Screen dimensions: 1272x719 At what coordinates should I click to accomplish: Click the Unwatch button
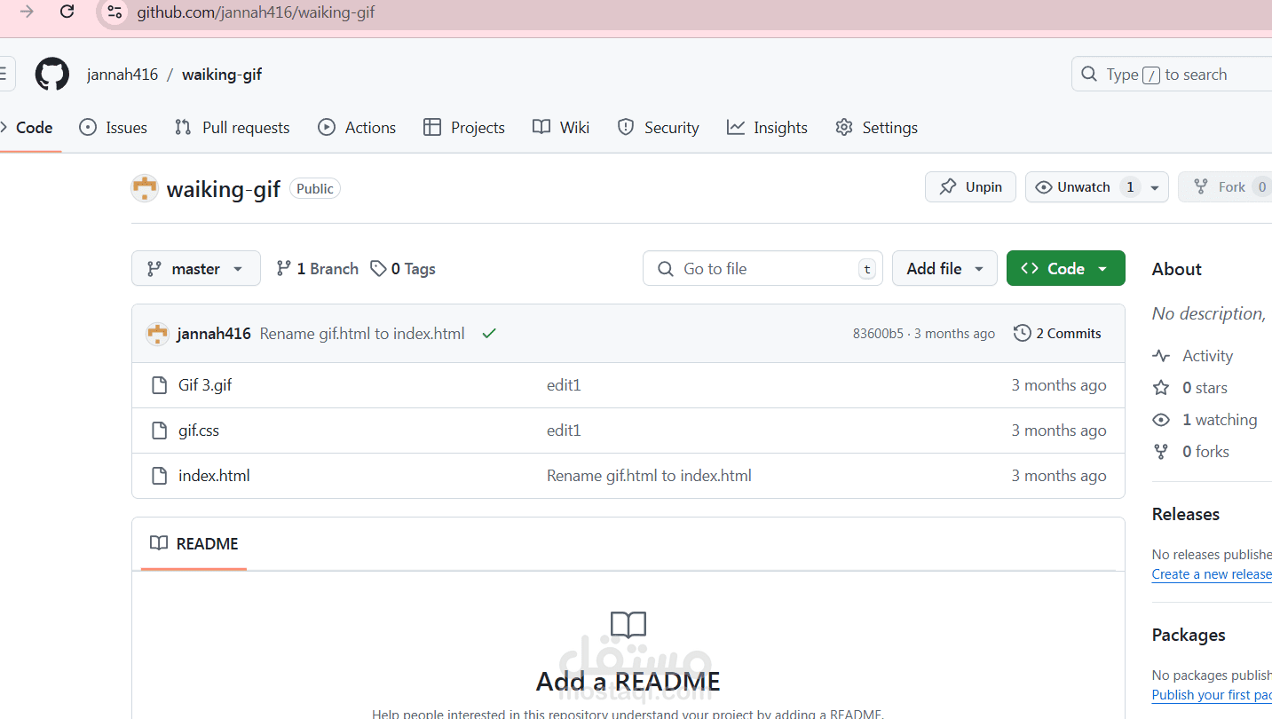(1083, 187)
